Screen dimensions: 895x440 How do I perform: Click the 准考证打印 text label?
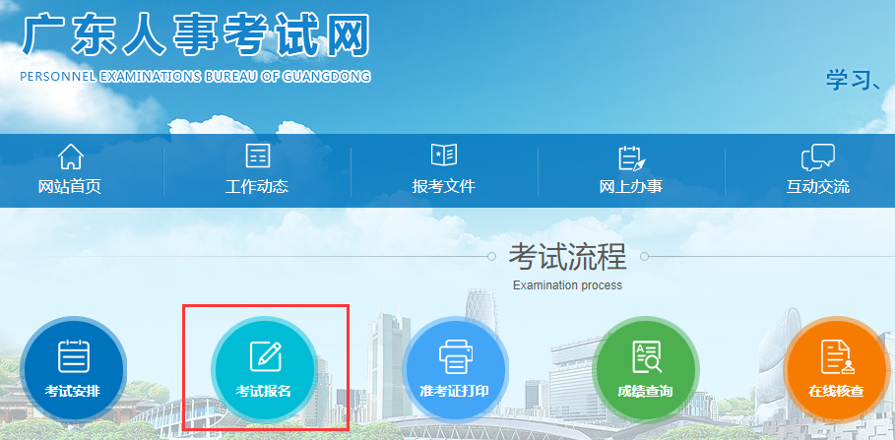point(455,392)
